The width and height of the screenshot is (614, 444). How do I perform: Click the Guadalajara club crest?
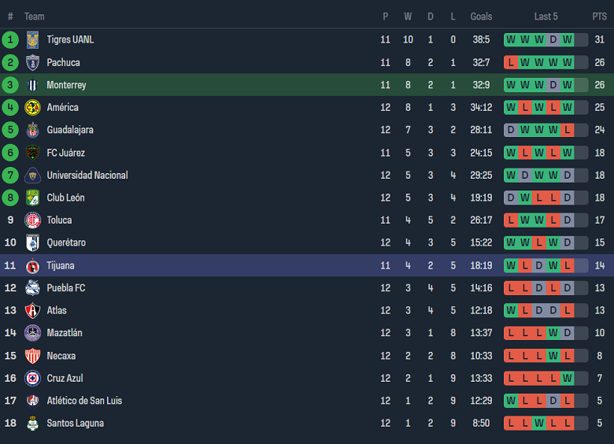click(x=32, y=130)
